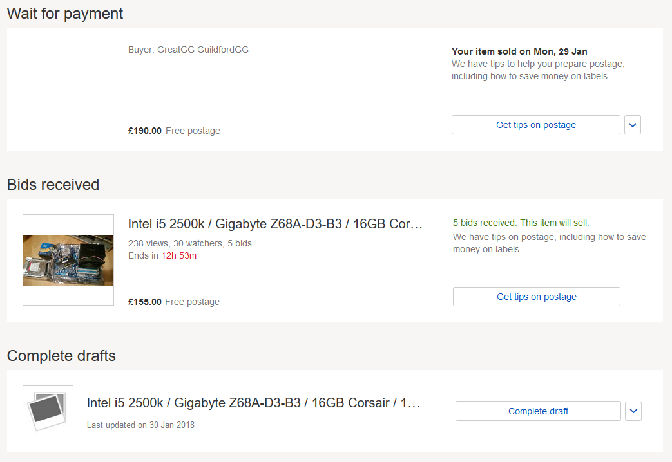Click the draft placeholder photo icon
672x462 pixels.
pyautogui.click(x=48, y=411)
